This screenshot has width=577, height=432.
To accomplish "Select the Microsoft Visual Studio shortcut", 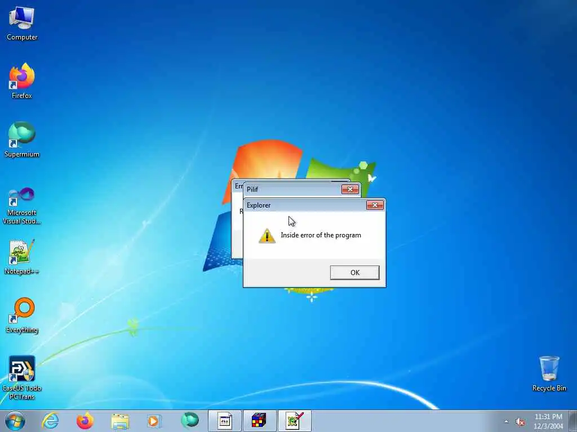I will 22,206.
